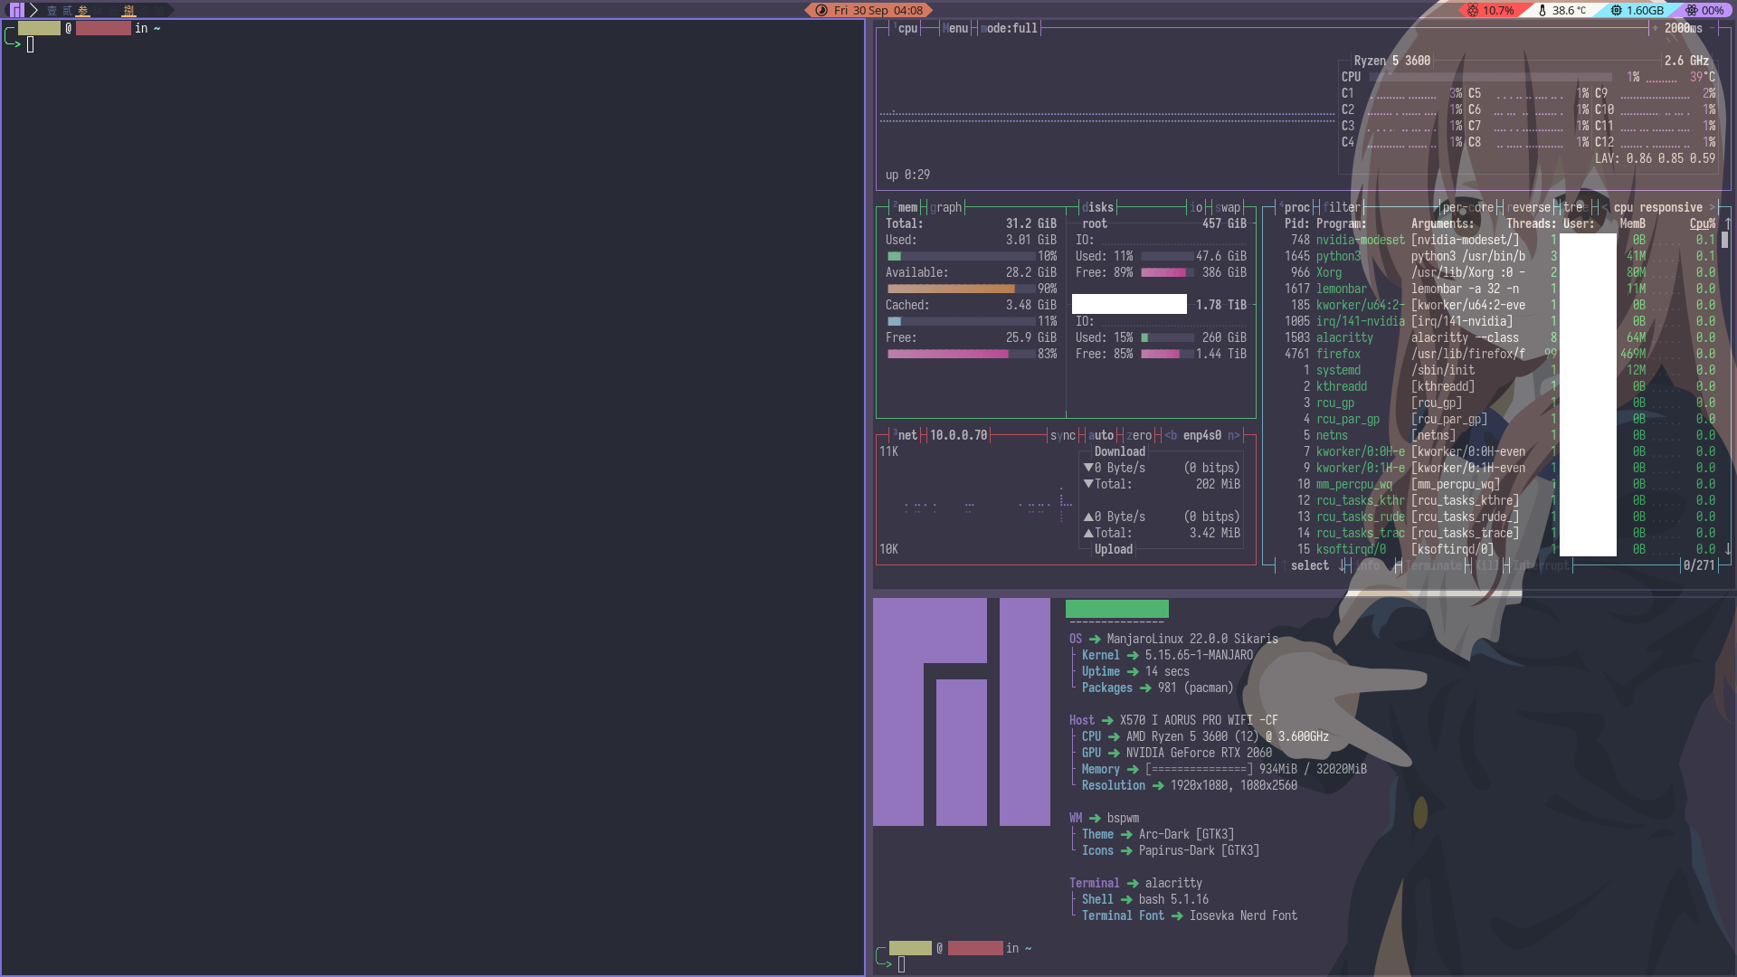Screen dimensions: 1737x977
Task: Switch to workspace 參 in the bar
Action: 83,11
